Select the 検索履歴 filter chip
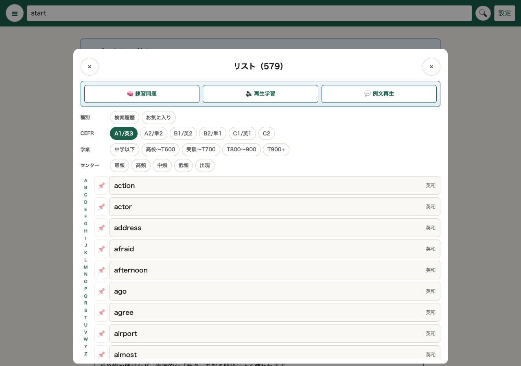This screenshot has height=366, width=521. click(125, 118)
